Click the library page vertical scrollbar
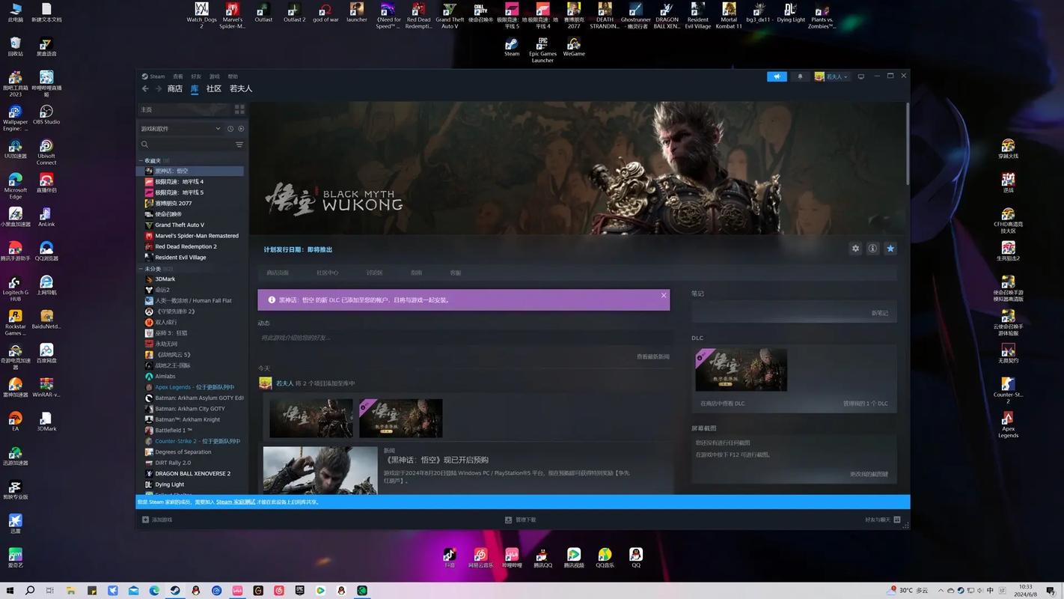The width and height of the screenshot is (1064, 599). (908, 142)
